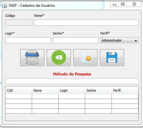Click the Perfil table column header
The height and width of the screenshot is (128, 143).
[125, 90]
